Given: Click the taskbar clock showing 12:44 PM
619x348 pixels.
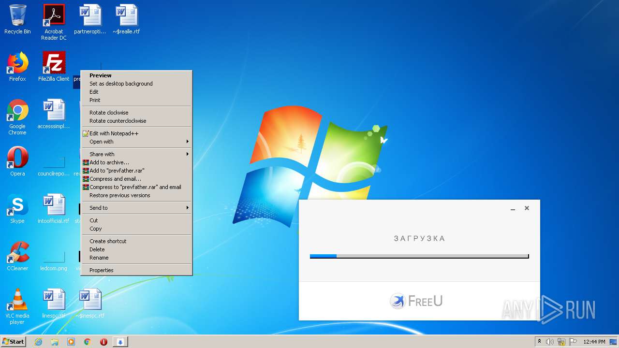Looking at the screenshot, I should point(594,342).
